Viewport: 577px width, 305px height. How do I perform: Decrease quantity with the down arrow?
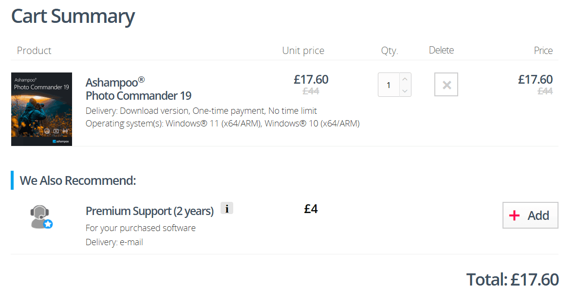pyautogui.click(x=405, y=91)
